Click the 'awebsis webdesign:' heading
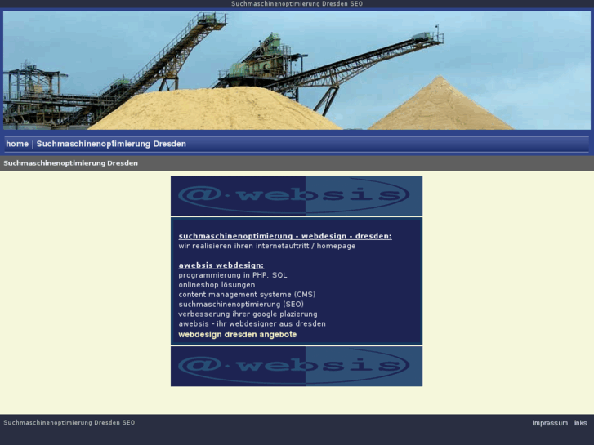This screenshot has width=594, height=445. (x=221, y=265)
